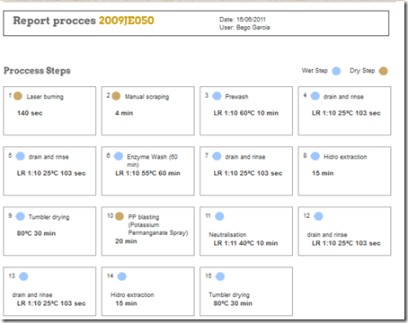Click the blue dot beside Enzyme Wash

pos(119,156)
